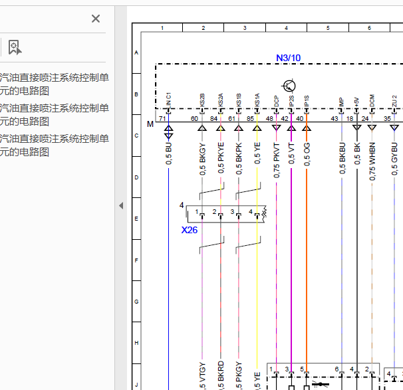Viewport: 403px width, 390px height.
Task: Click the resistor symbol beside X26 pin 4
Action: (264, 213)
